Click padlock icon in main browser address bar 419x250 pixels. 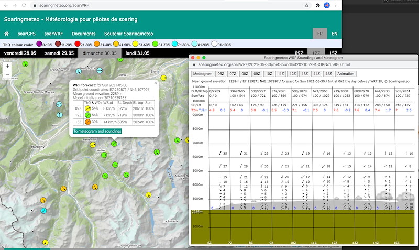click(x=35, y=5)
